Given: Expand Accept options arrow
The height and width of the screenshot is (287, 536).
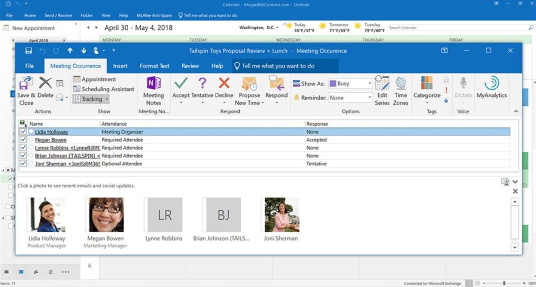Looking at the screenshot, I should click(x=181, y=103).
